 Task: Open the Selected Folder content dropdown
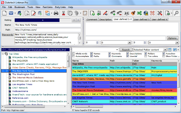coord(165,50)
